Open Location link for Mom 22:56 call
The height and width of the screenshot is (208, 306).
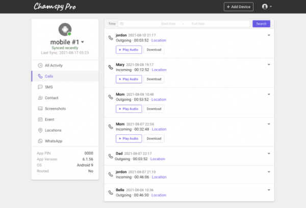[x=159, y=129]
